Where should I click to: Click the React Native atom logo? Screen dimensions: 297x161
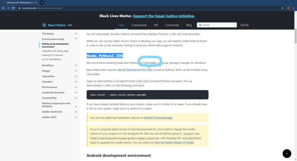pos(44,25)
